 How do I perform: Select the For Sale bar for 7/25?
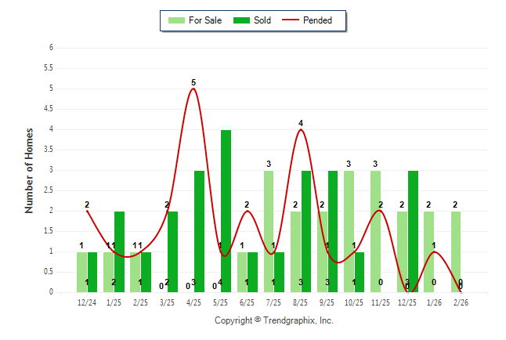(269, 231)
